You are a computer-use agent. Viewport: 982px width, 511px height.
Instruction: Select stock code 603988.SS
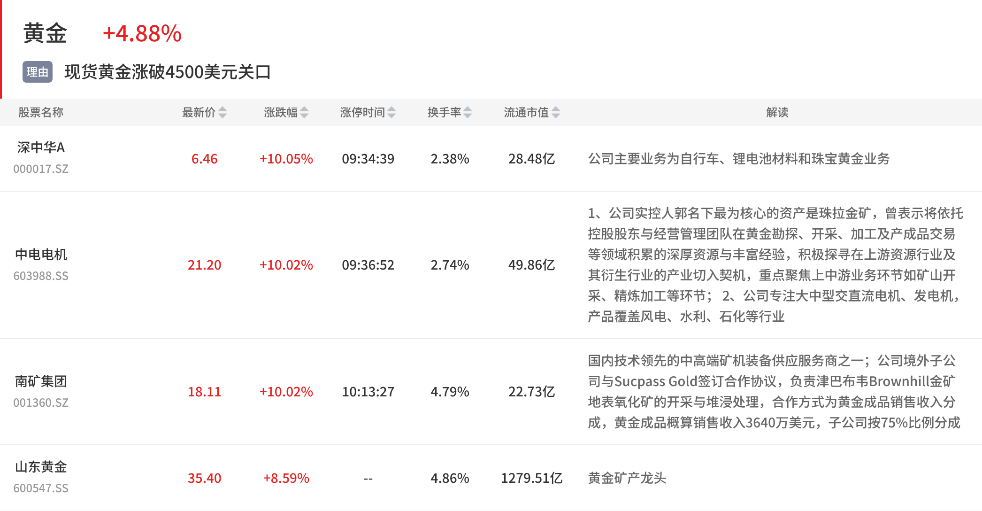41,276
